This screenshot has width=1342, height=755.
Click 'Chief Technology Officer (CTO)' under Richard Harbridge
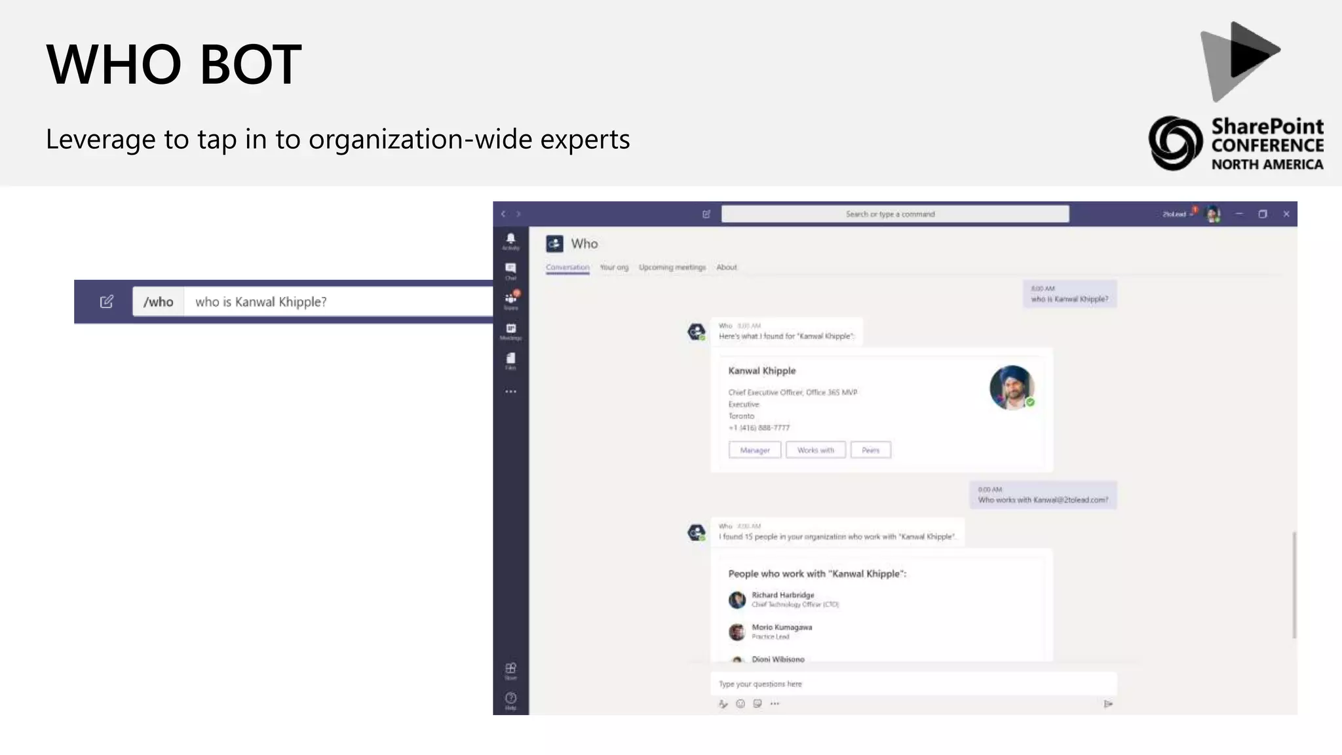click(x=795, y=604)
